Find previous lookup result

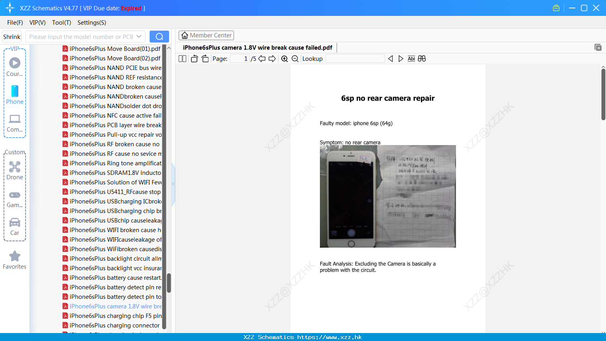(390, 59)
